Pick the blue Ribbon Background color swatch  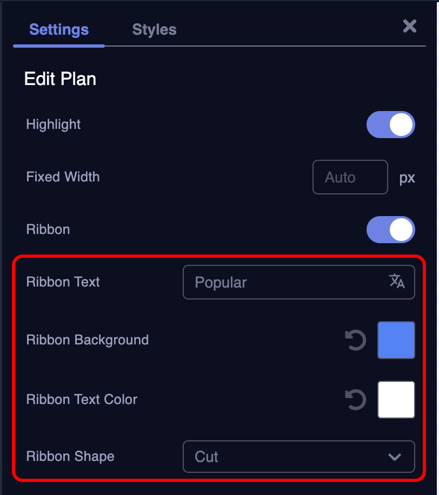click(396, 340)
